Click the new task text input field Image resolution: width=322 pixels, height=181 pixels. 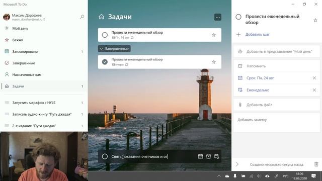pyautogui.click(x=153, y=156)
